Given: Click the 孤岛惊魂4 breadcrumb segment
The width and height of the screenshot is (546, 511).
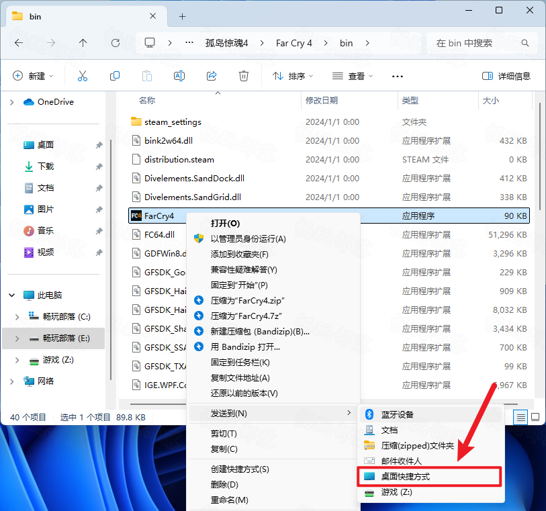Looking at the screenshot, I should (x=227, y=43).
